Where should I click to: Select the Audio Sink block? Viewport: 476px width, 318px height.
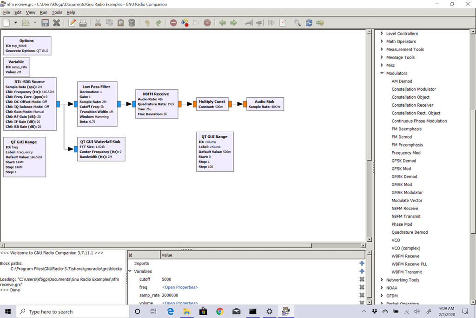(265, 104)
